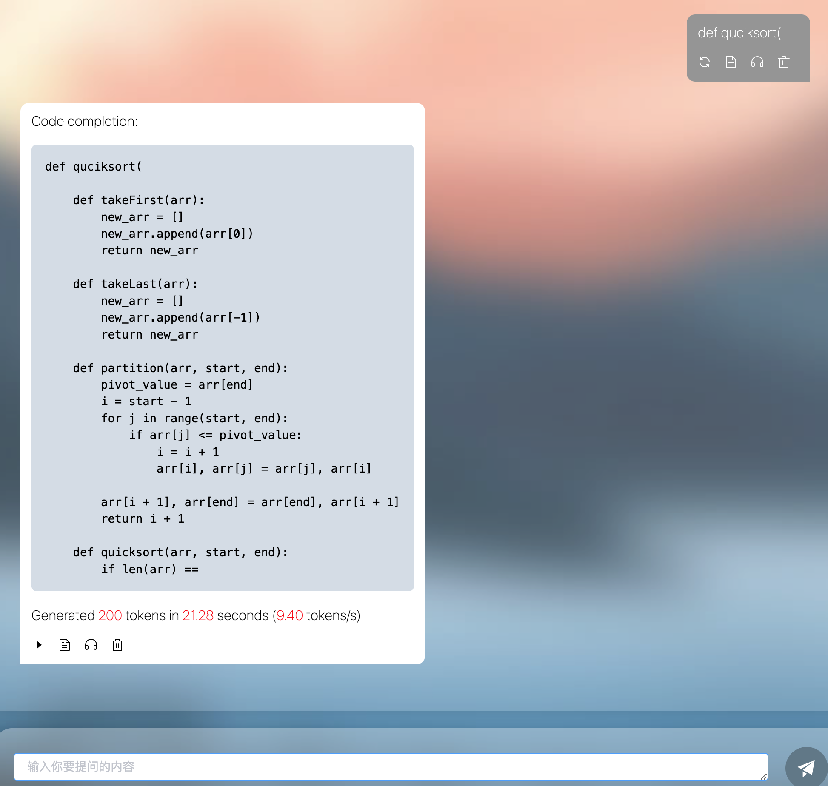
Task: Click the red '21.28' seconds value
Action: pos(198,615)
